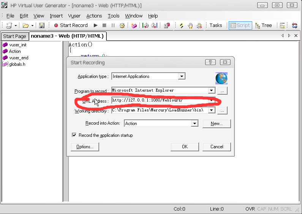The image size is (302, 214).
Task: Click the Start Transaction clock icon
Action: [145, 25]
